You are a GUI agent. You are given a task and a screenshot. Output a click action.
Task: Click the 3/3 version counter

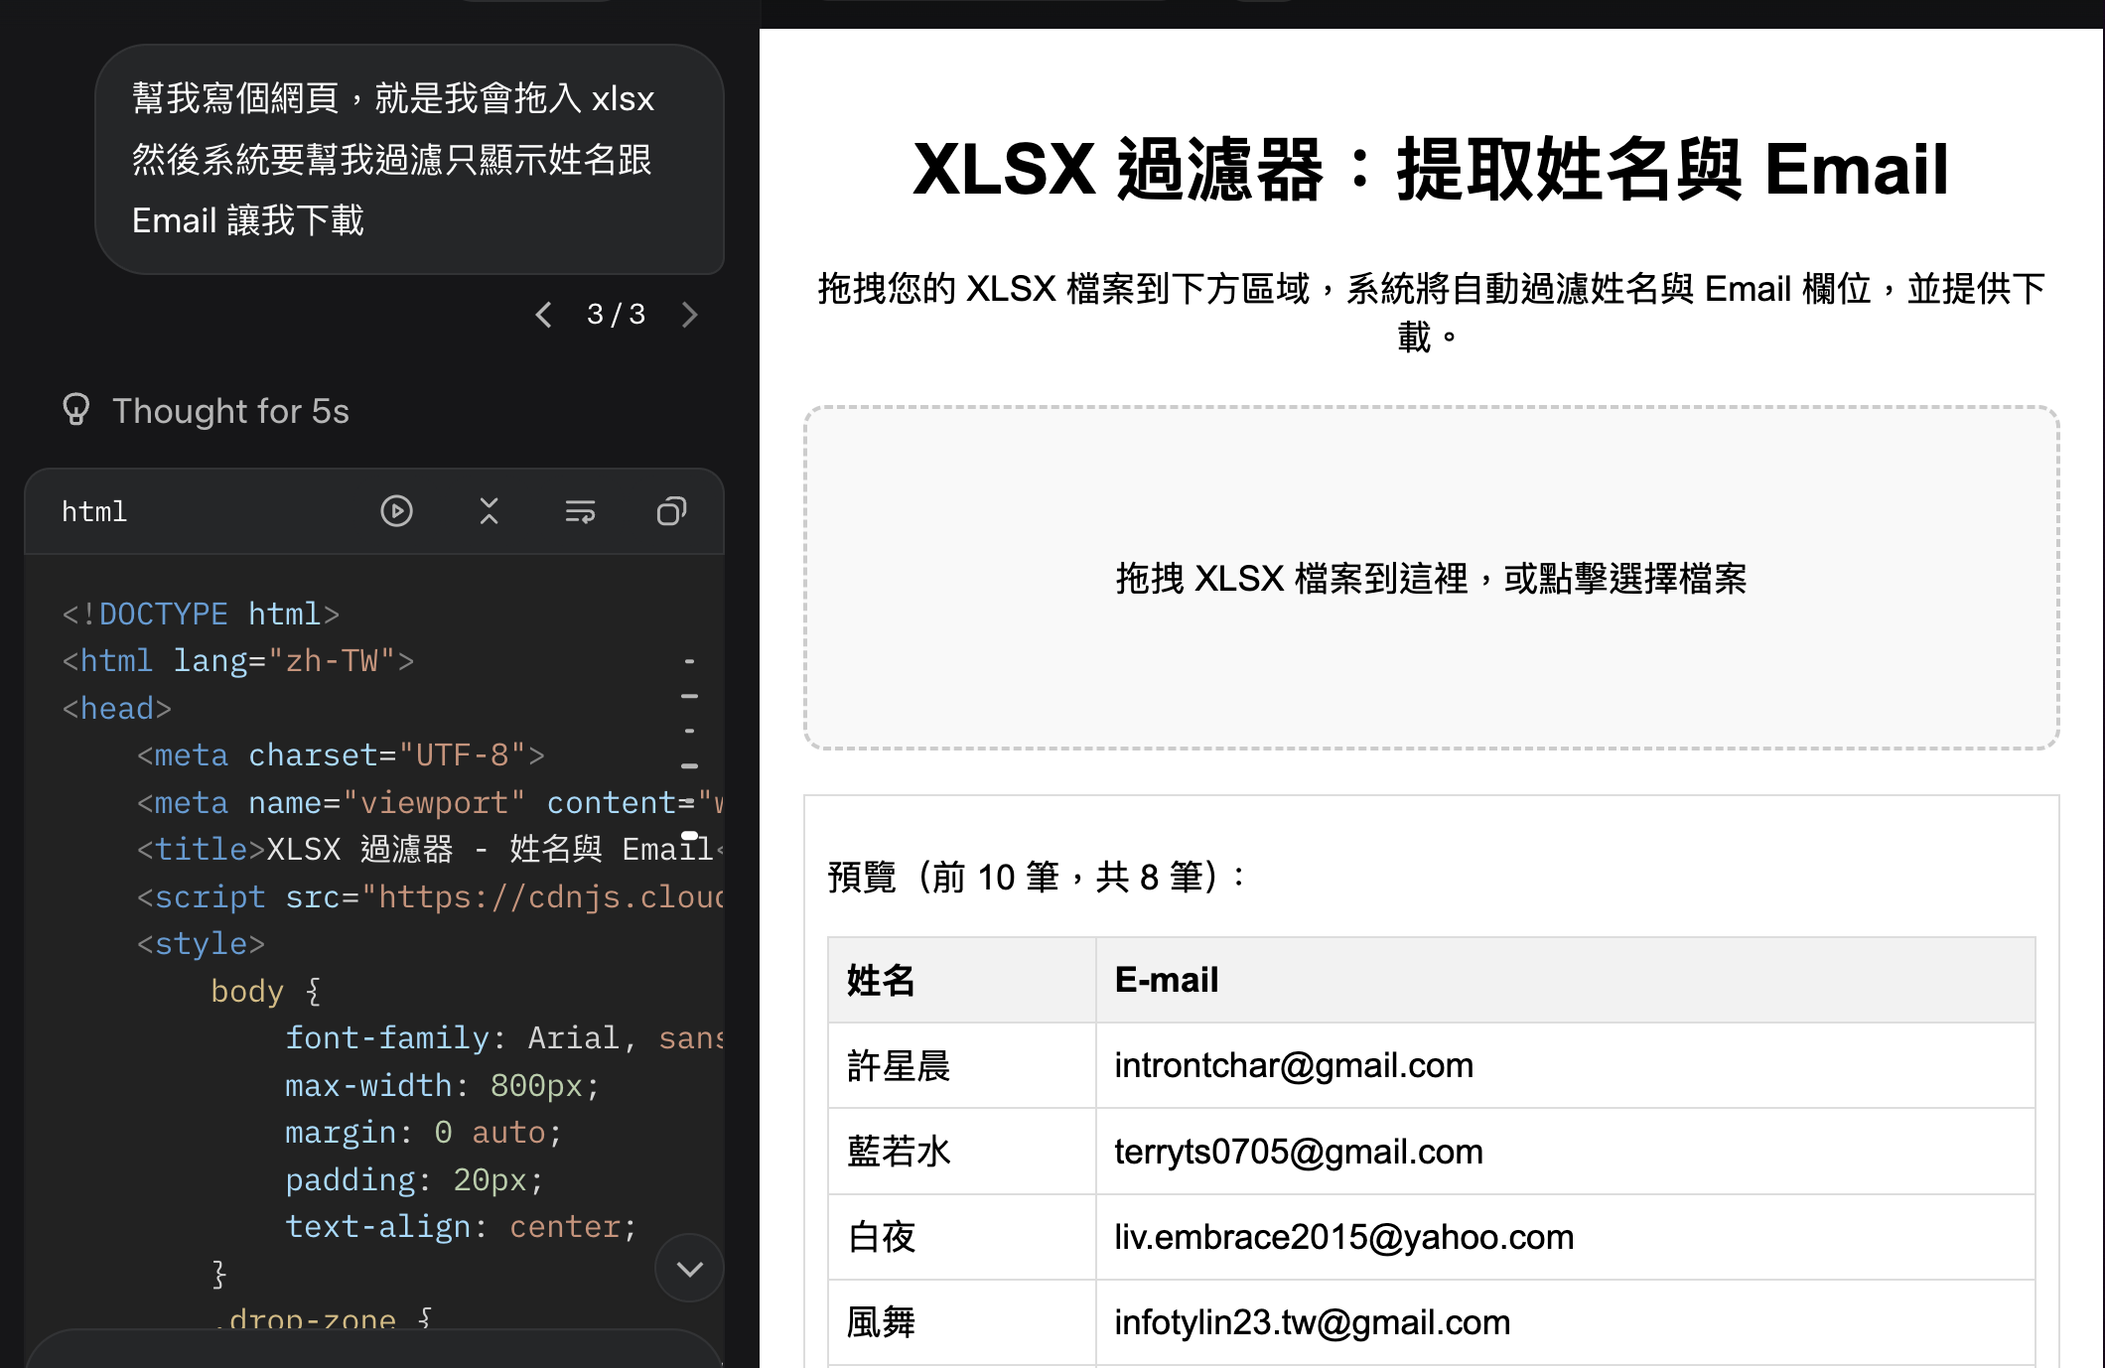pyautogui.click(x=617, y=314)
